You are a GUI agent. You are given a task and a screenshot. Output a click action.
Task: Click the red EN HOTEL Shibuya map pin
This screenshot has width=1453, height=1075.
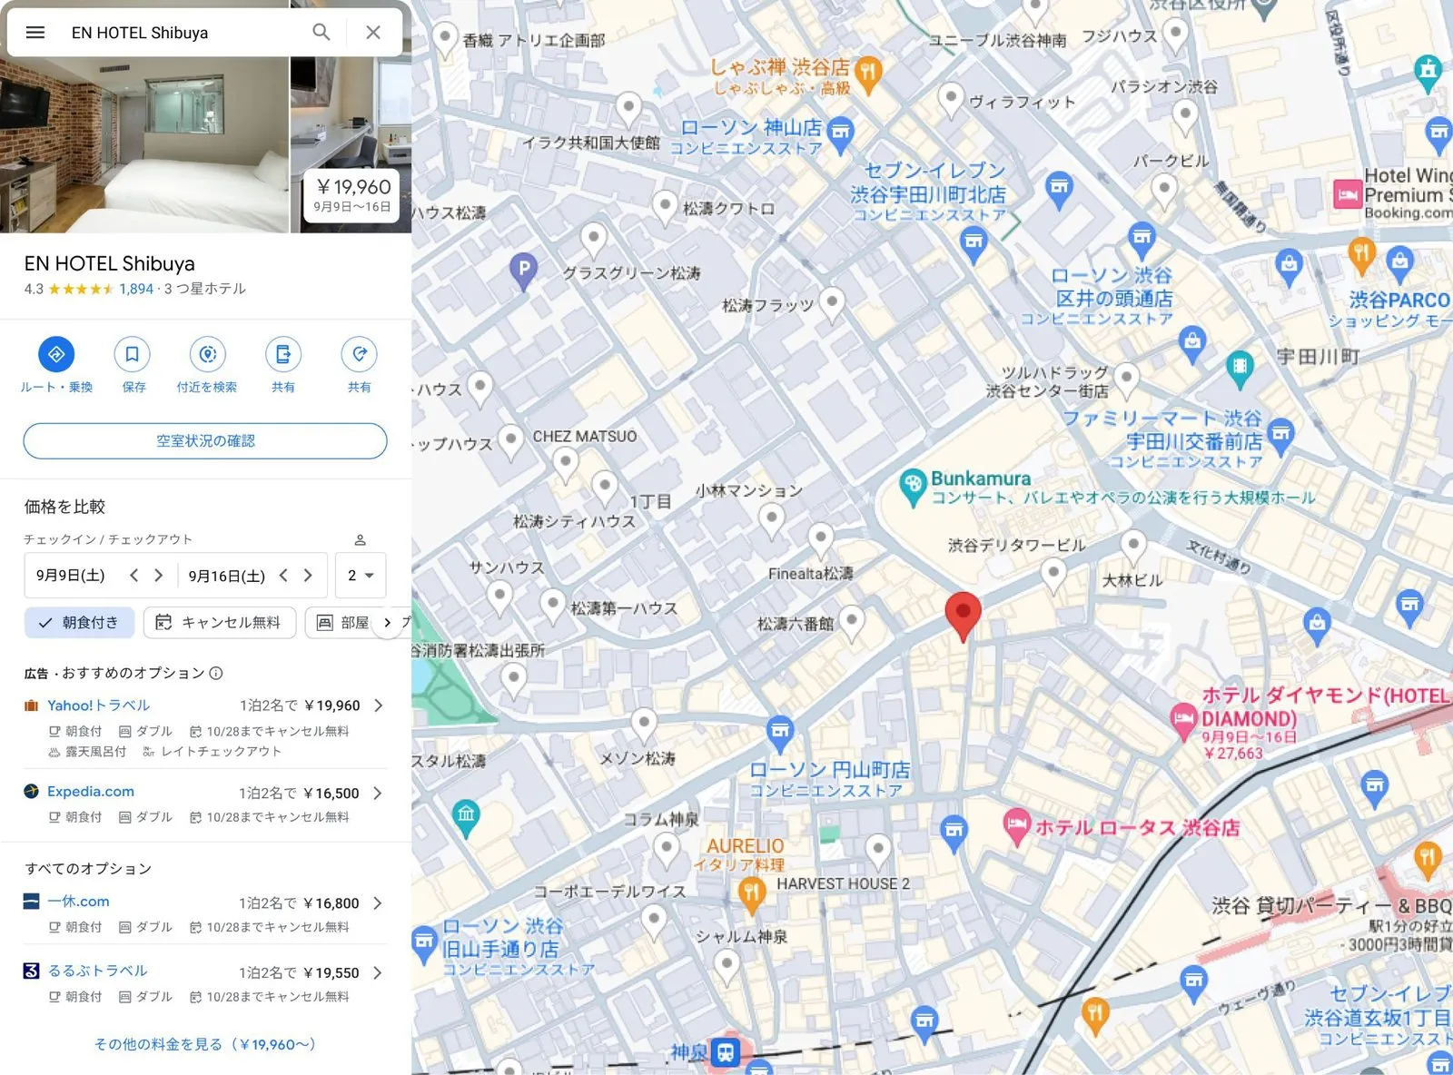pyautogui.click(x=963, y=616)
